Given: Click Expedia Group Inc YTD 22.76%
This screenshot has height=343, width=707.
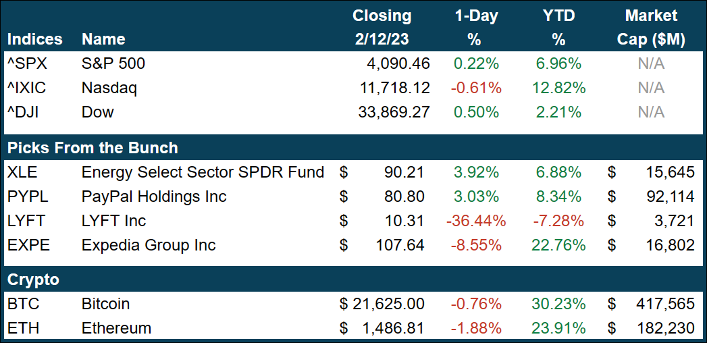Looking at the screenshot, I should (x=558, y=245).
